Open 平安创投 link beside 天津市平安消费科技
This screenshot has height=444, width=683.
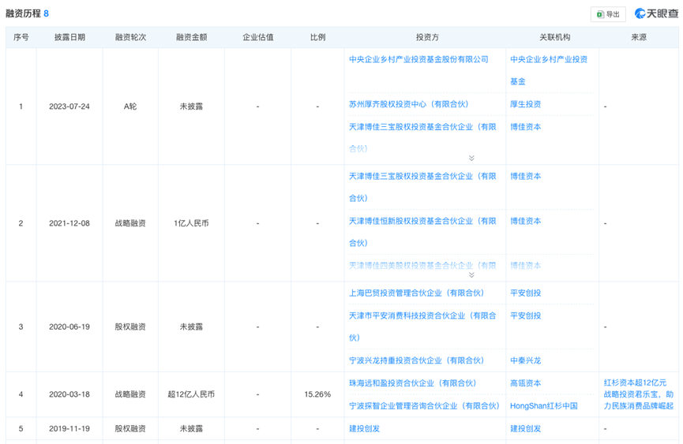[525, 315]
